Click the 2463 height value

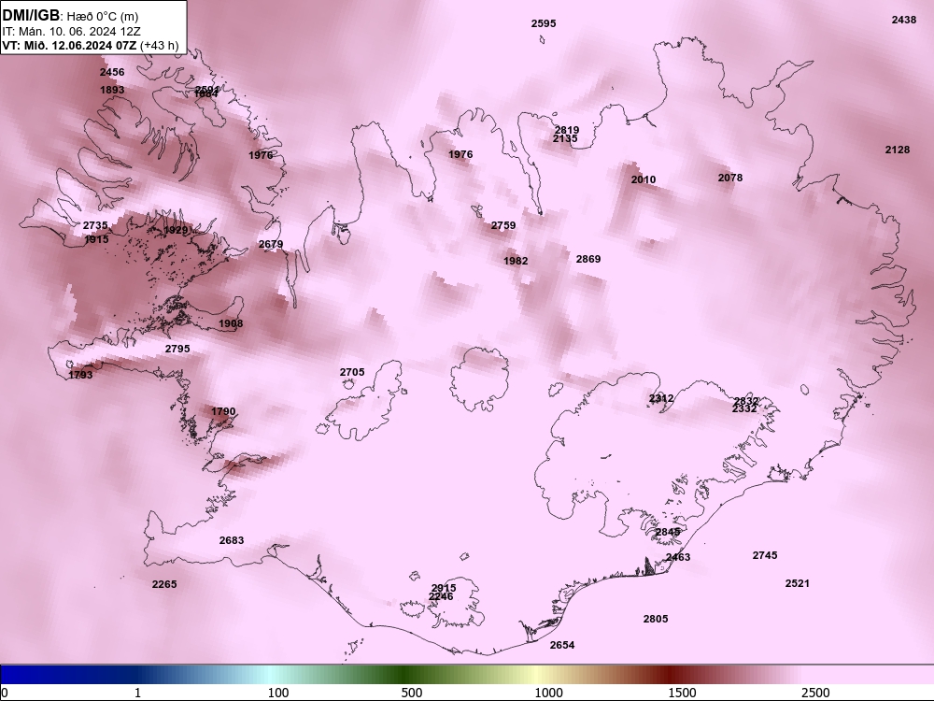point(678,557)
